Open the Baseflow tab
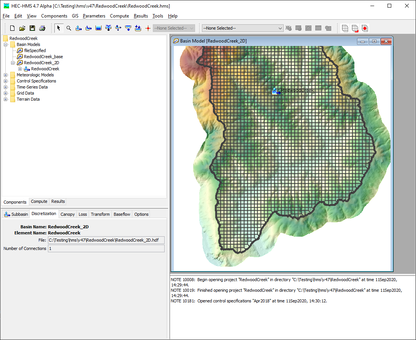This screenshot has height=340, width=416. pos(122,214)
